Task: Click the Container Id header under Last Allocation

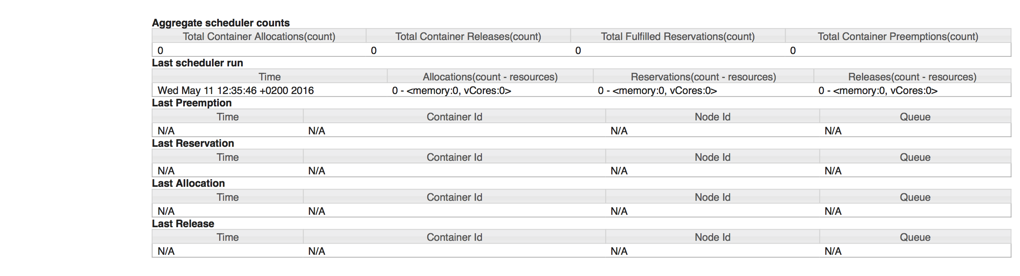Action: [454, 197]
